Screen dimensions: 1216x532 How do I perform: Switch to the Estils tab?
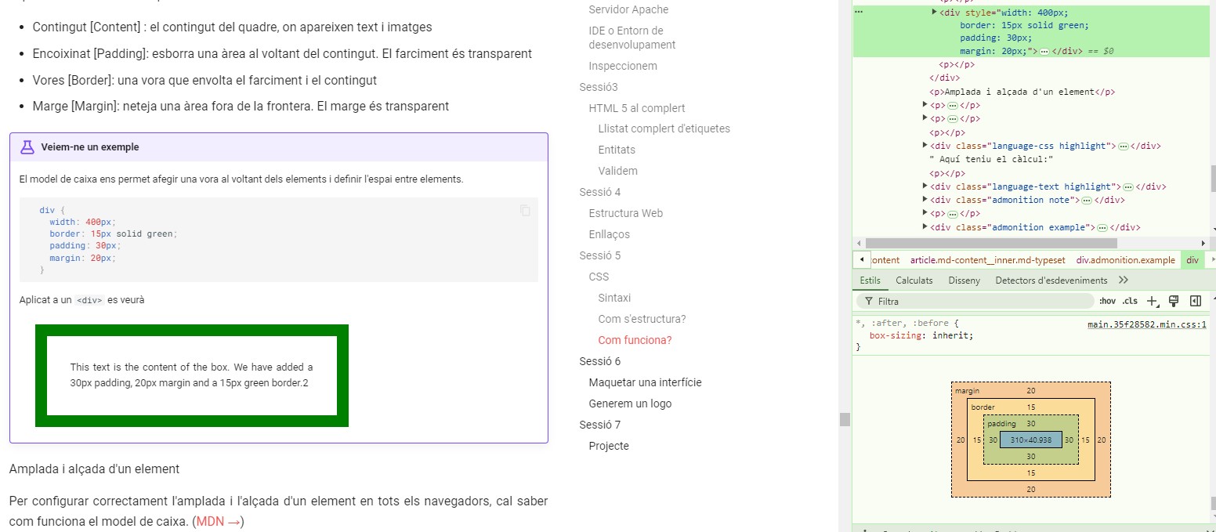tap(870, 280)
